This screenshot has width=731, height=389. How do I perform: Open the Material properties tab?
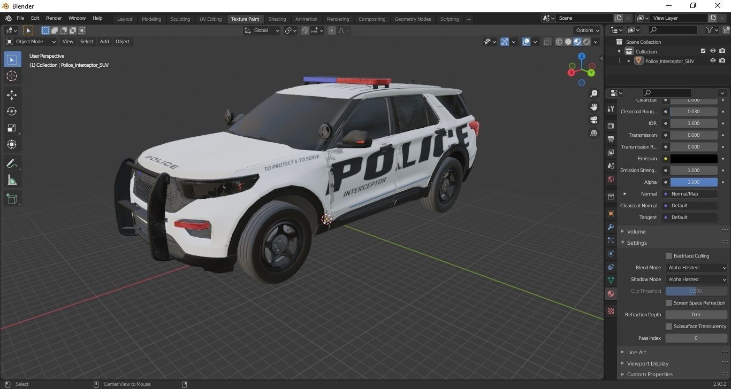coord(611,293)
